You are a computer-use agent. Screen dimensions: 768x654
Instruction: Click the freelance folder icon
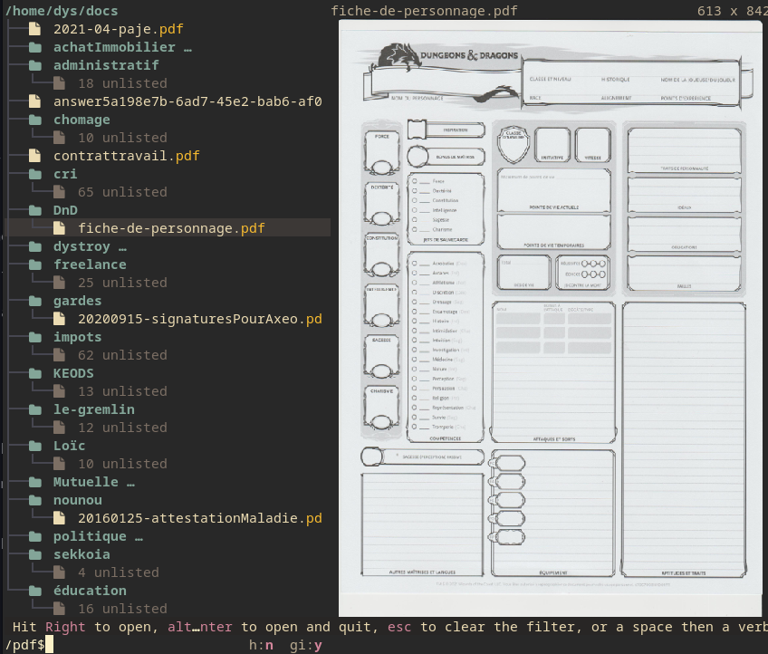[x=34, y=264]
